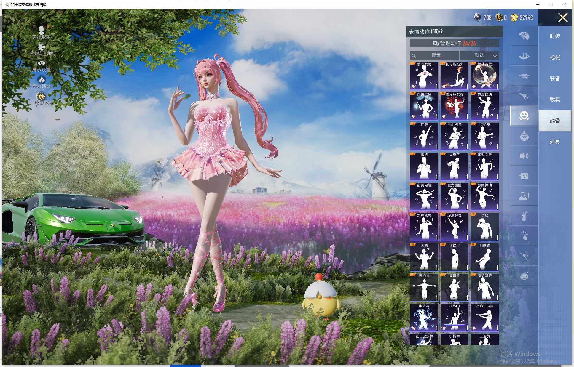Select the spray can graffiti icon
The image size is (574, 367).
524,216
